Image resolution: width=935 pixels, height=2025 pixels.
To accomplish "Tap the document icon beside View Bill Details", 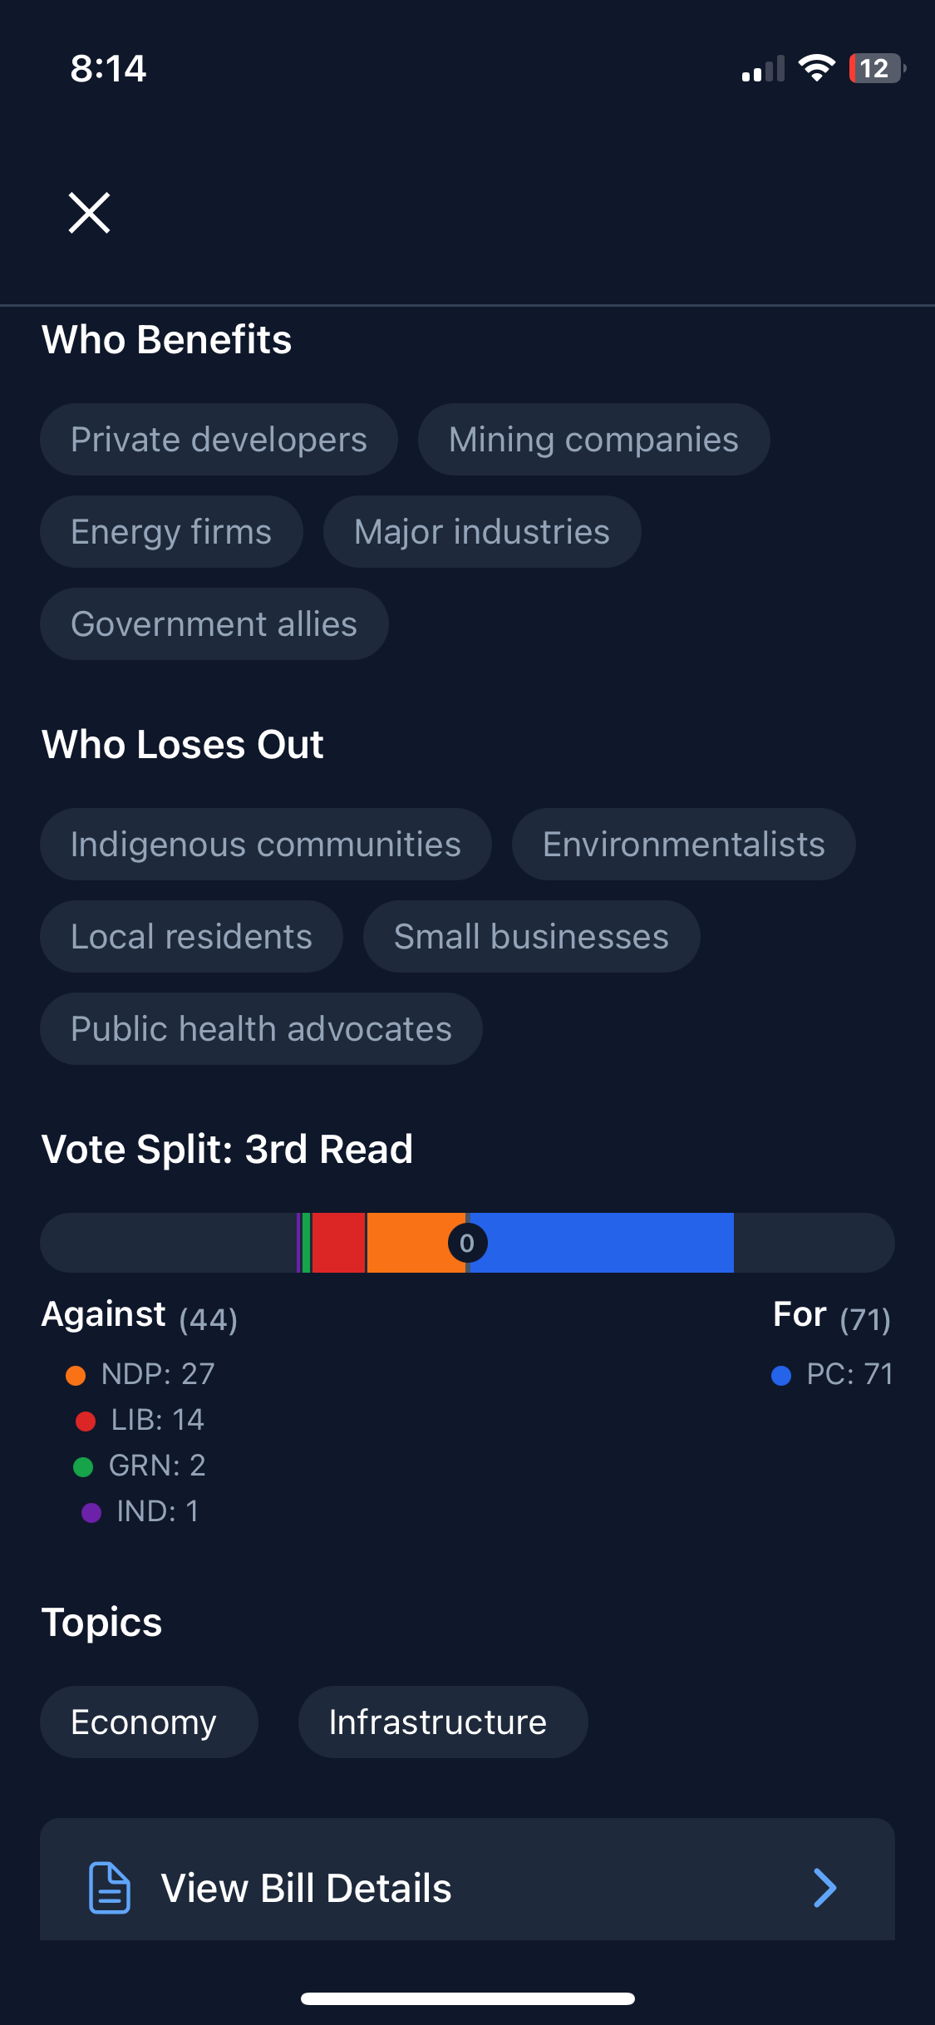I will pos(110,1888).
